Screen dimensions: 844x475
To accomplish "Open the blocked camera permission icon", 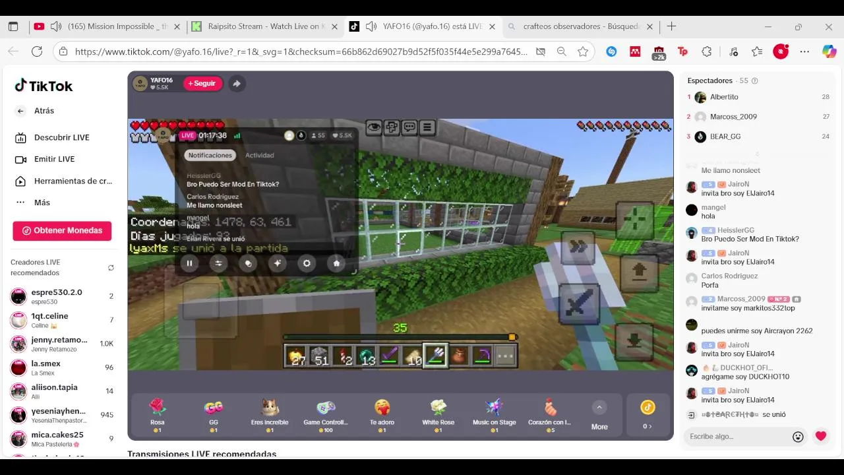I will pos(541,51).
